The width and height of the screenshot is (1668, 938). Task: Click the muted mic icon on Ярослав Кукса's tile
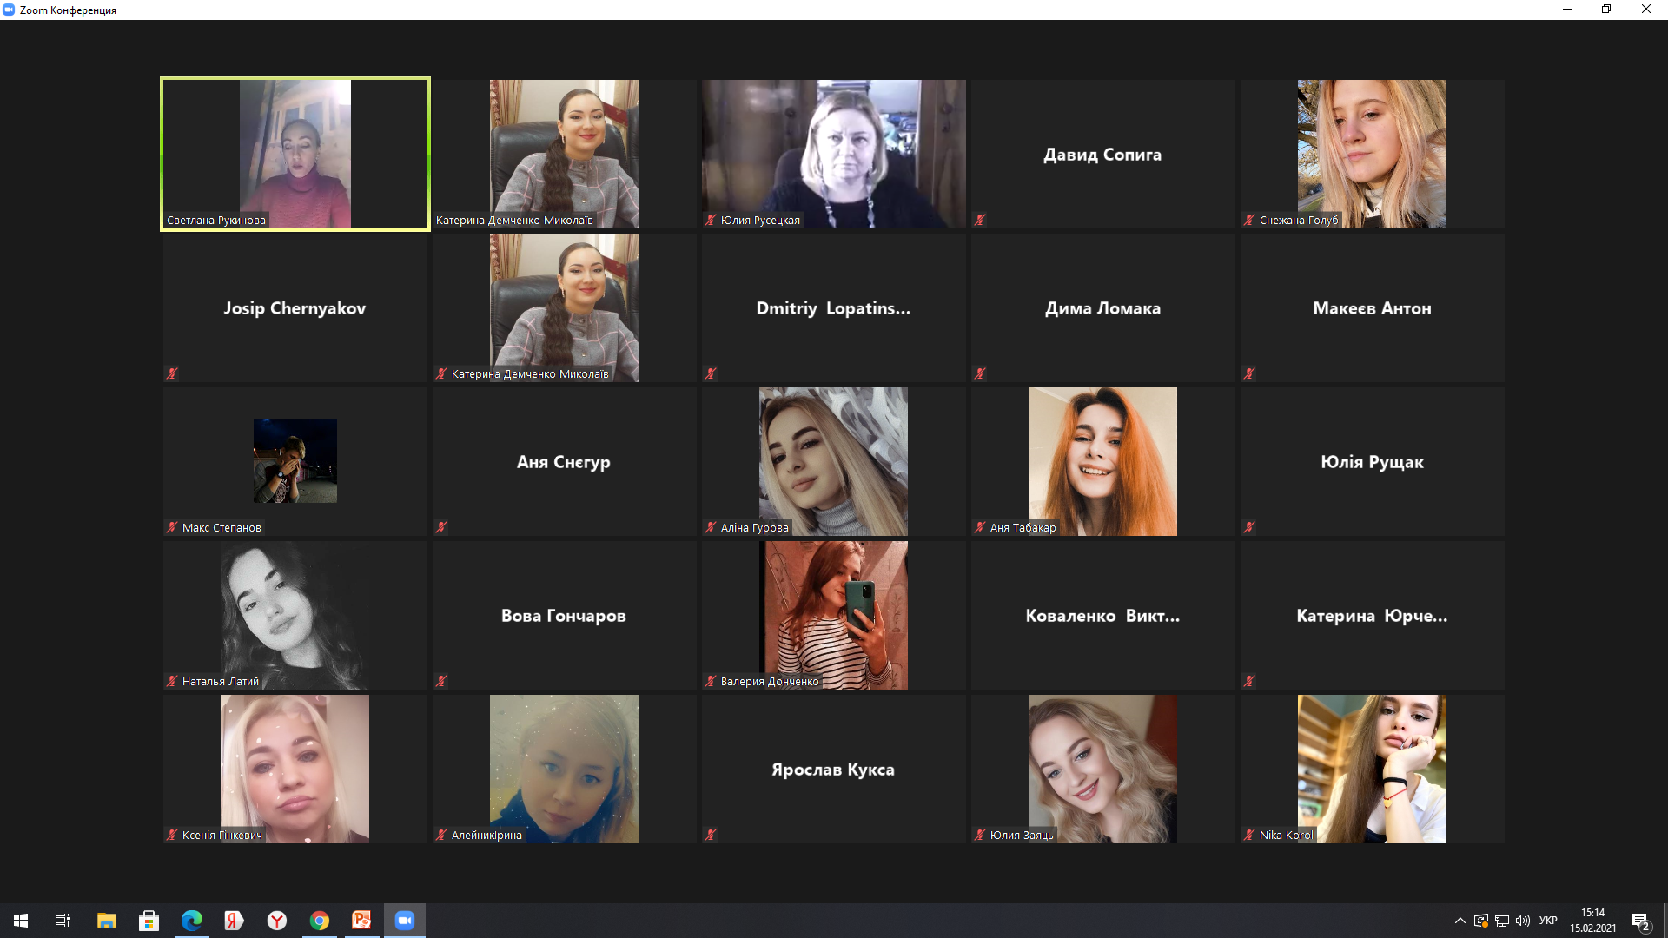(711, 835)
